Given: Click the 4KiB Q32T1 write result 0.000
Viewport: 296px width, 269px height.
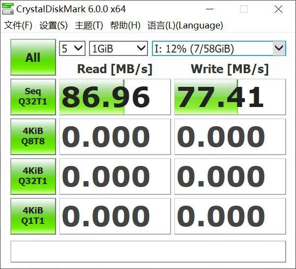Looking at the screenshot, I should [230, 176].
